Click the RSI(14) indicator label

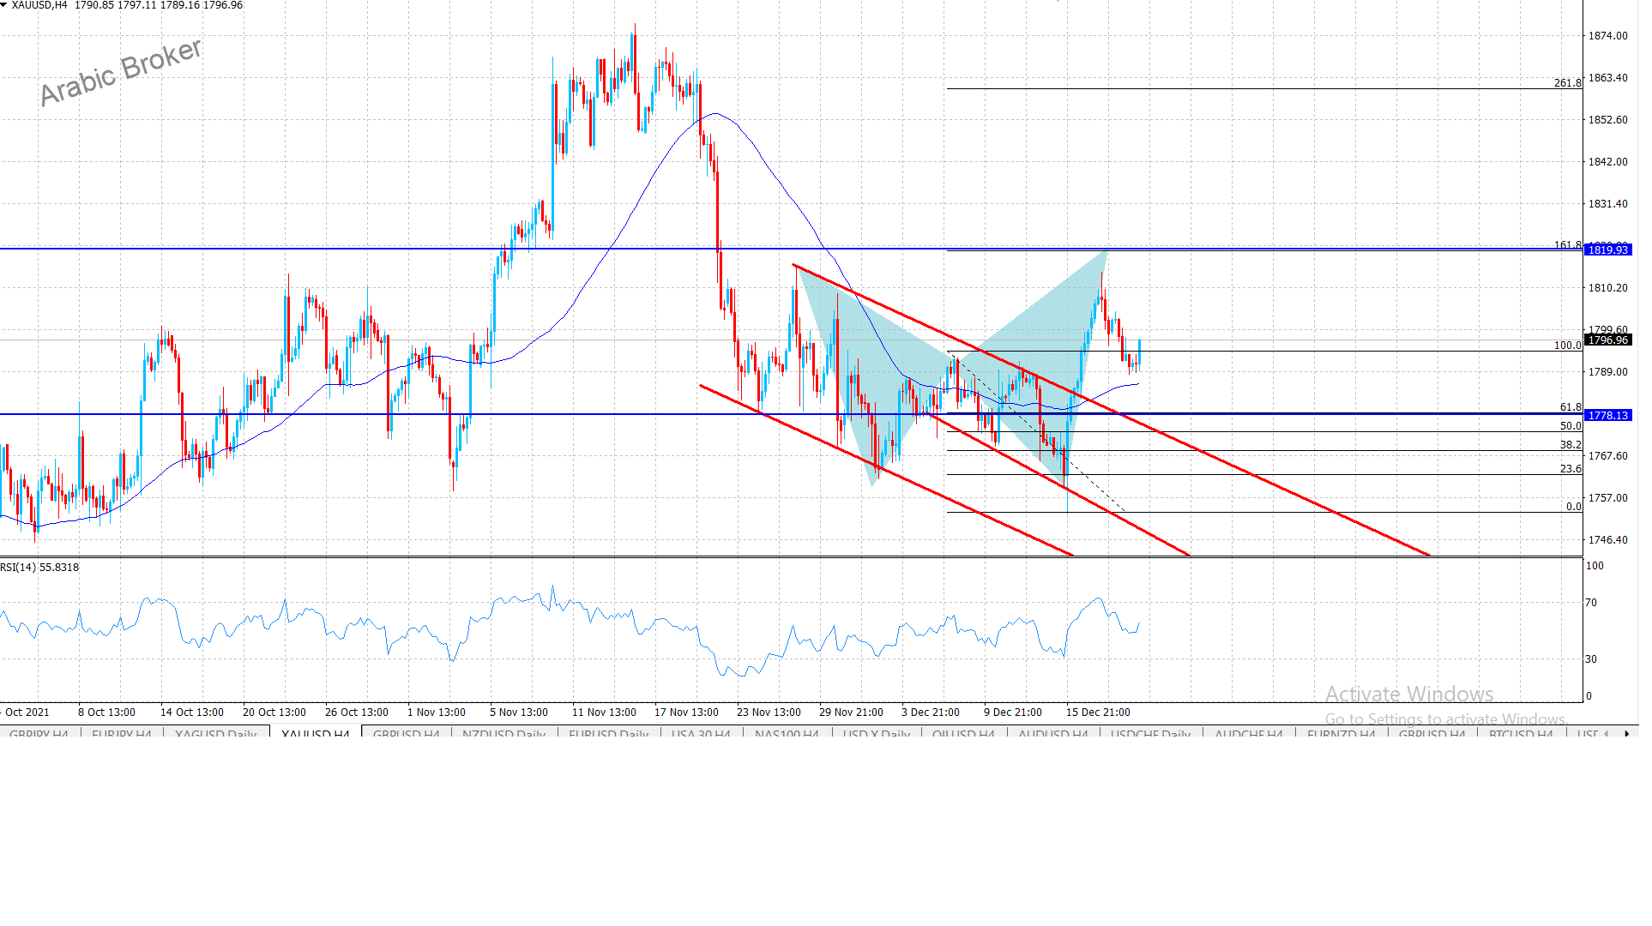click(39, 567)
